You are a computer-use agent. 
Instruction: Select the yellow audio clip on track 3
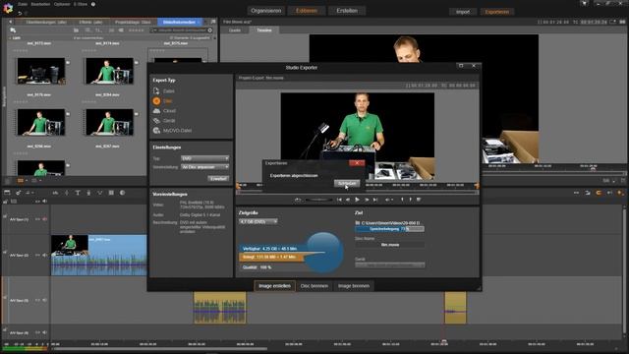(220, 308)
